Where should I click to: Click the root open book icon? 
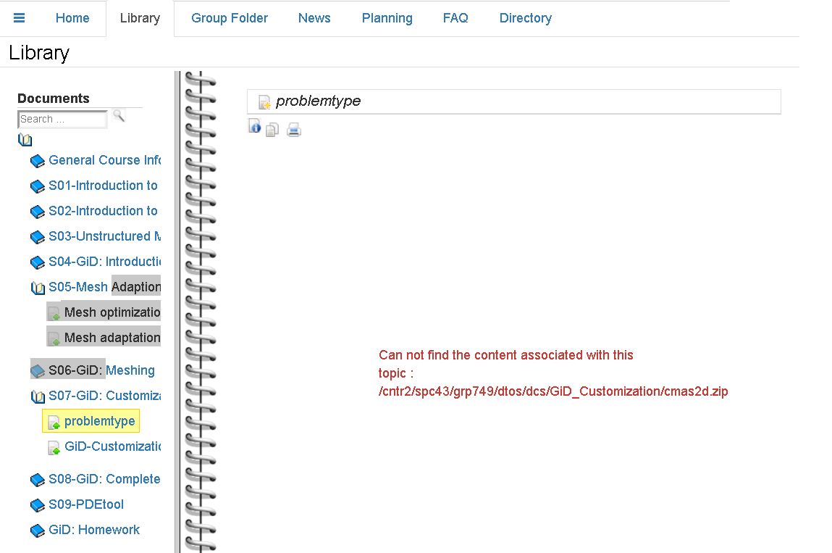(x=25, y=140)
